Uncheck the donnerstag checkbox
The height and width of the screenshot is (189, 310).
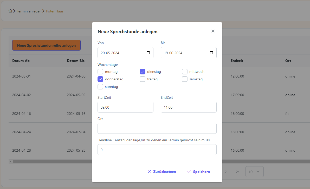[x=100, y=79]
